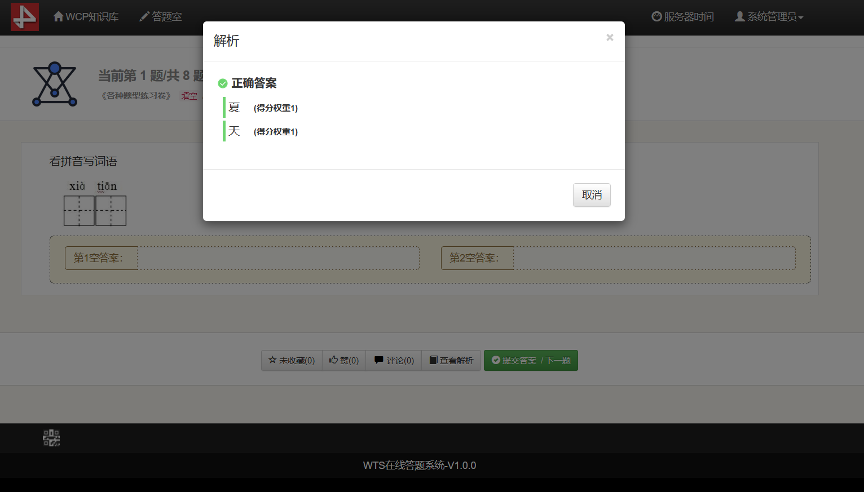
Task: Go to 答题室 in the navbar
Action: [x=161, y=17]
